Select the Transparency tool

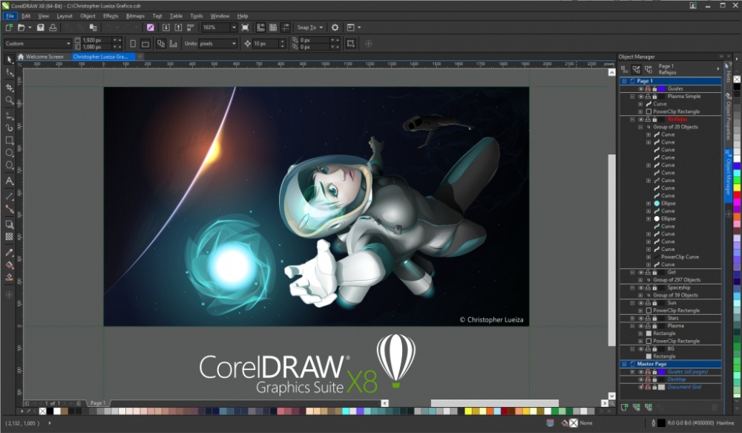pos(9,236)
